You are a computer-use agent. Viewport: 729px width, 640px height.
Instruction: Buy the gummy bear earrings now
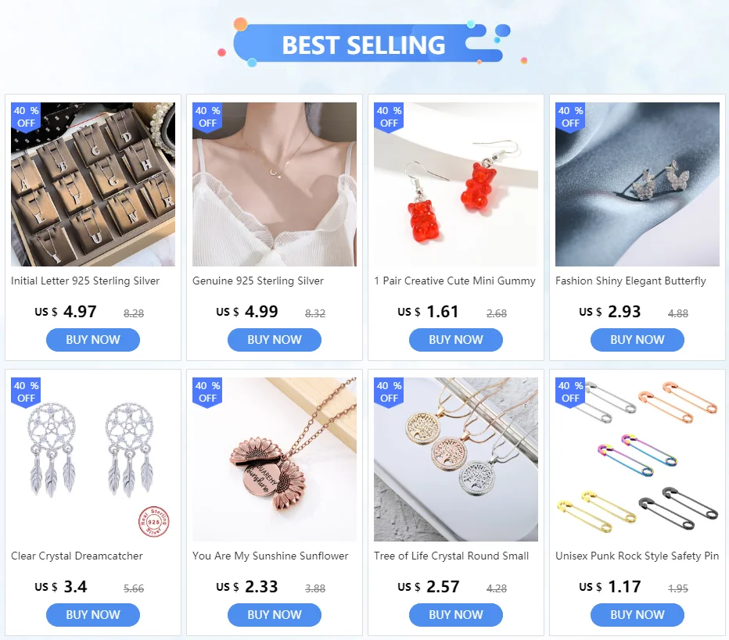pyautogui.click(x=455, y=339)
